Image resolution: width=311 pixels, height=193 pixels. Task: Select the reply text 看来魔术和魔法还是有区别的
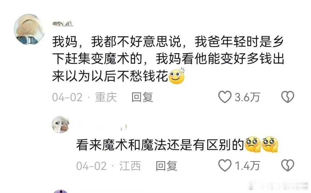point(160,145)
